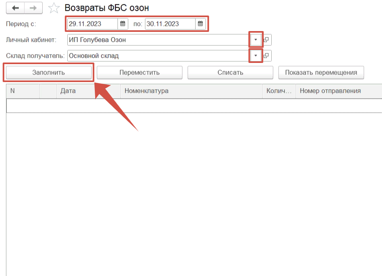
Task: Open calendar for period end date
Action: (200, 24)
